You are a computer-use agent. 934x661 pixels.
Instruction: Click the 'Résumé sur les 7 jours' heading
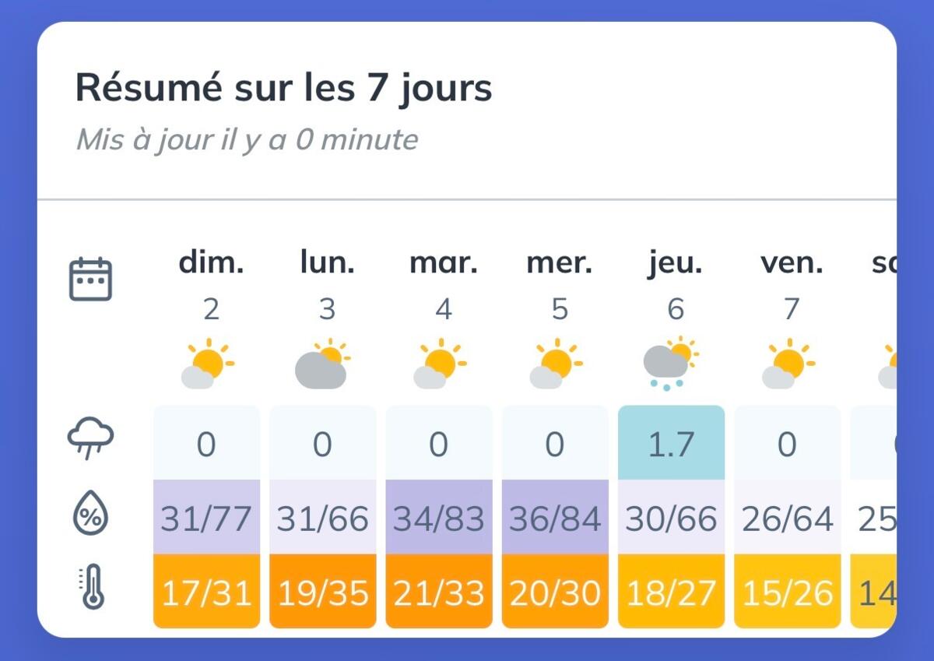click(x=284, y=89)
